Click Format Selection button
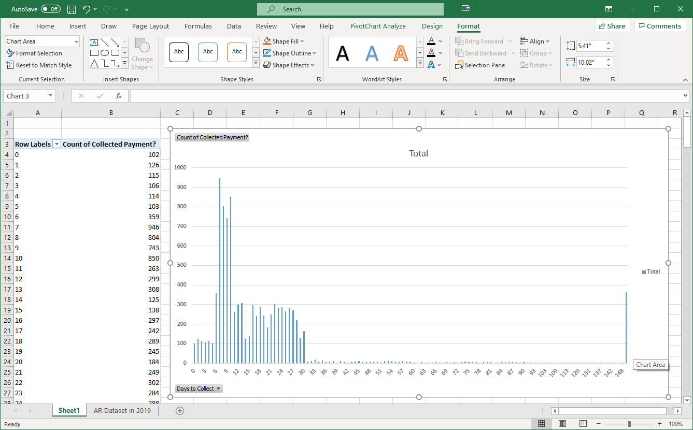 click(x=34, y=53)
